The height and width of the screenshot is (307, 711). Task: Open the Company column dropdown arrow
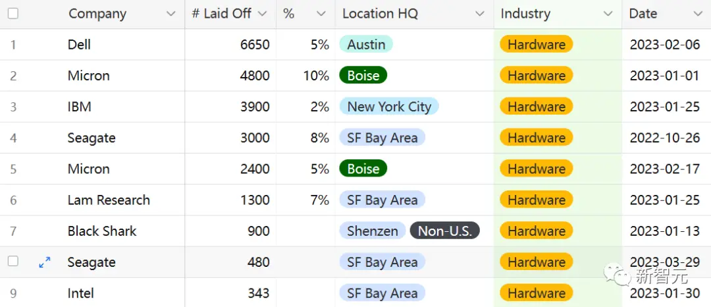point(171,14)
